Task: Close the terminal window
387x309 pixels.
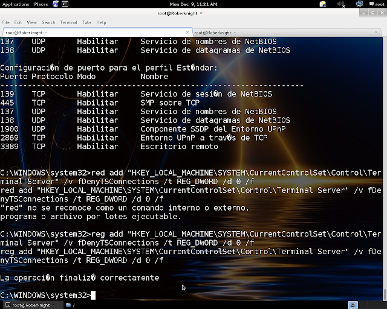Action: click(382, 13)
